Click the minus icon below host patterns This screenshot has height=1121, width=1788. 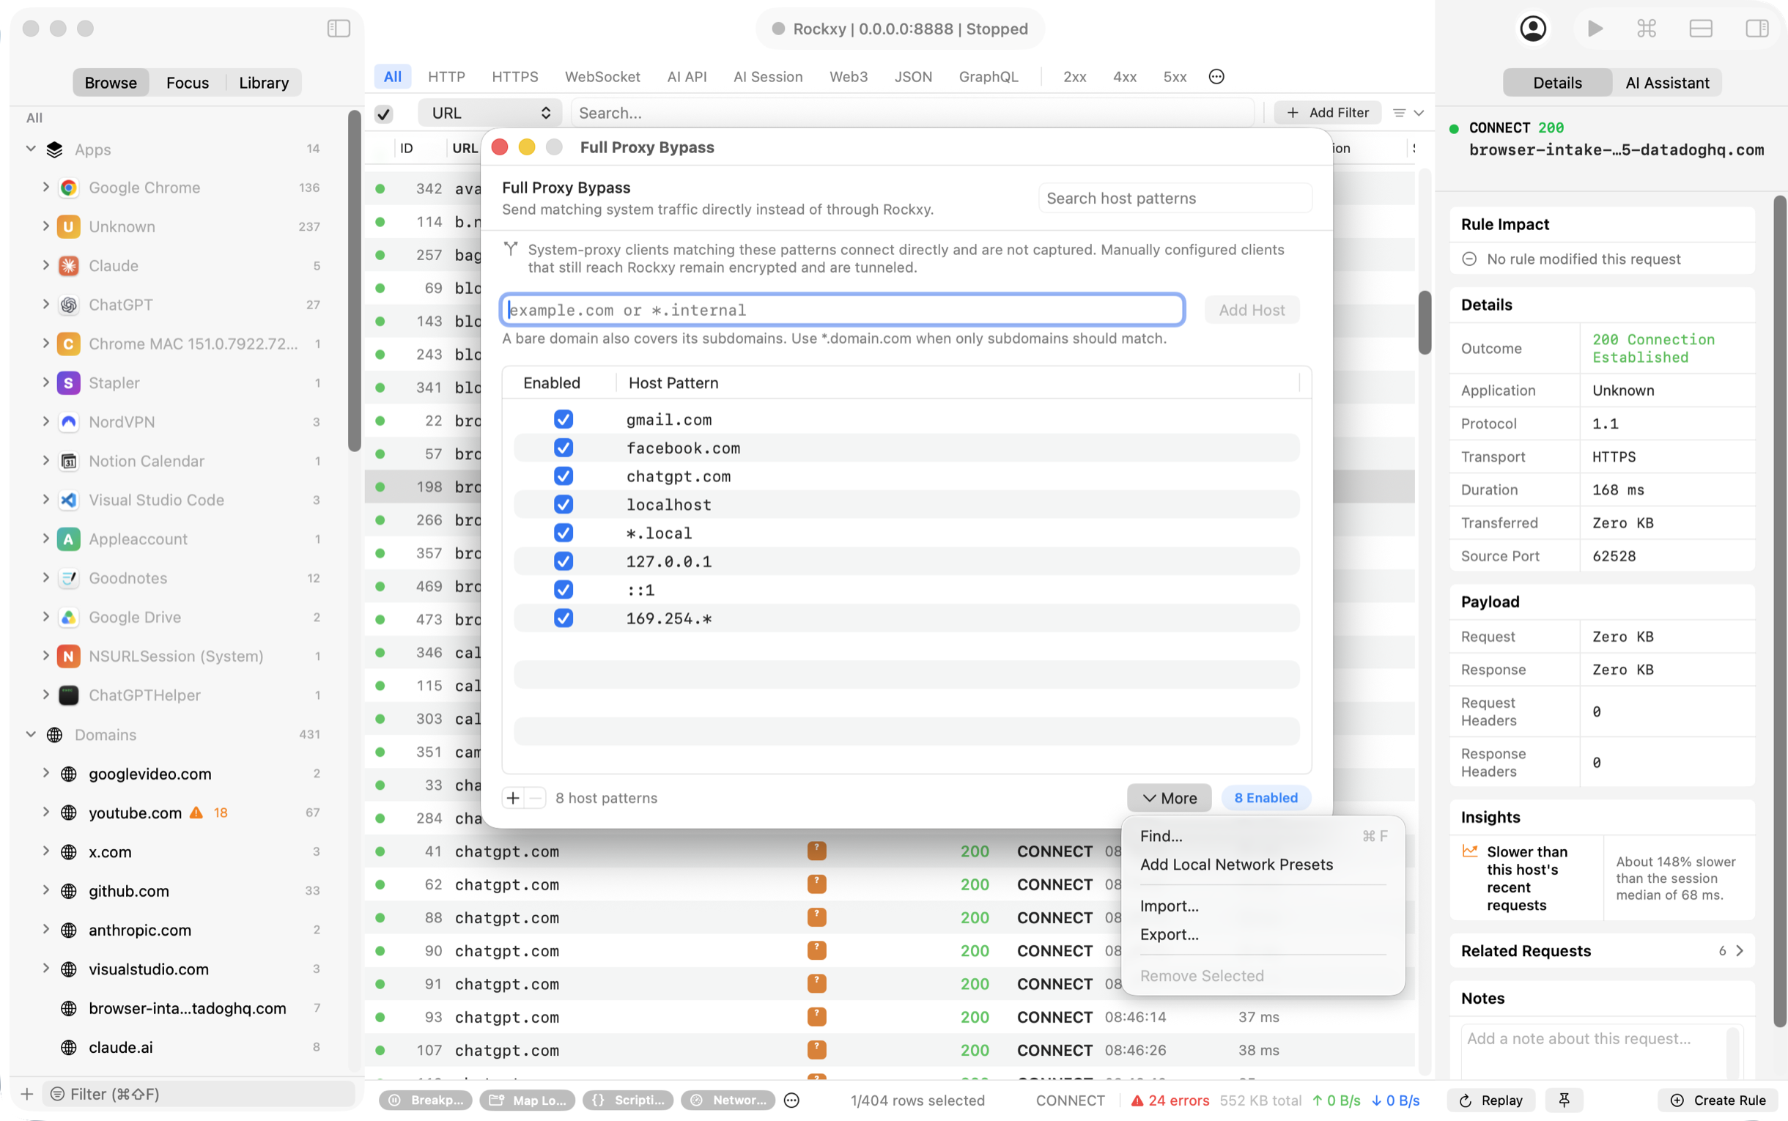(535, 798)
